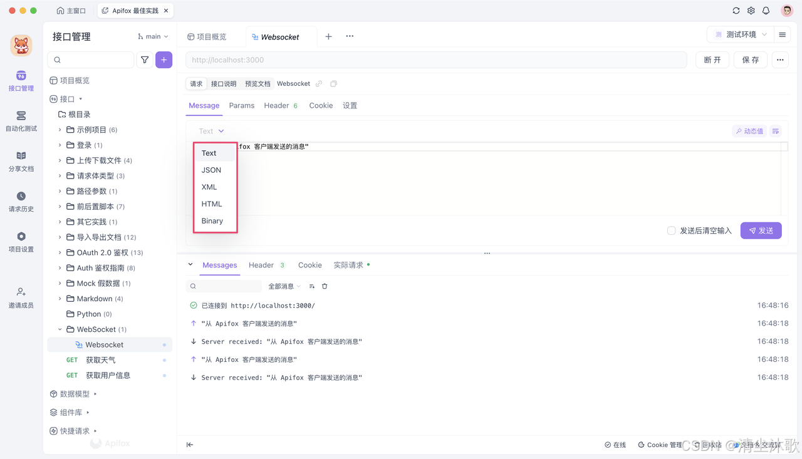Click the 发送 send button

point(761,230)
